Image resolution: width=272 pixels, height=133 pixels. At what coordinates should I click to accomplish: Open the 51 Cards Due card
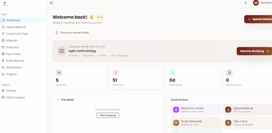pyautogui.click(x=137, y=78)
